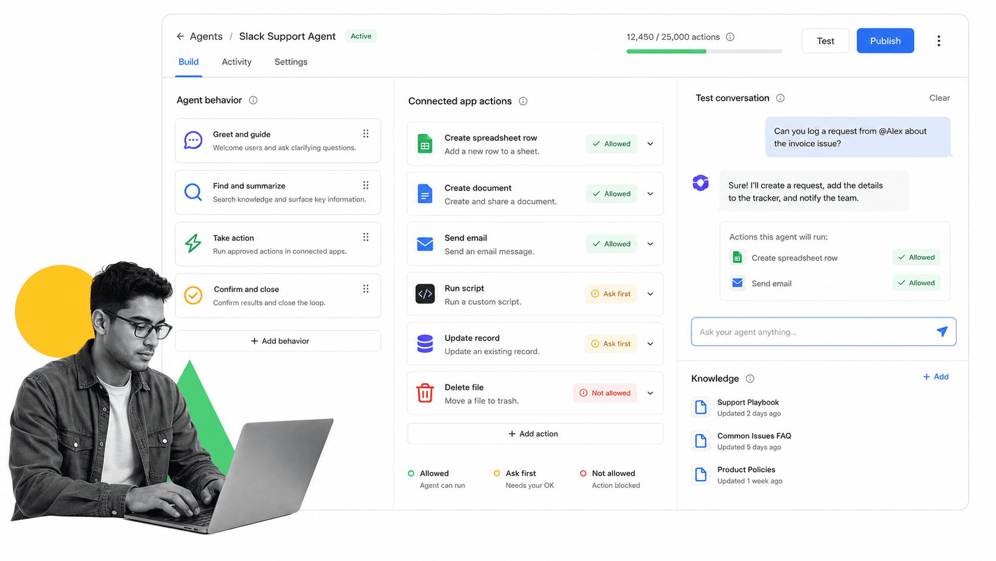
Task: Go back using the arrow beside Agents
Action: (180, 36)
